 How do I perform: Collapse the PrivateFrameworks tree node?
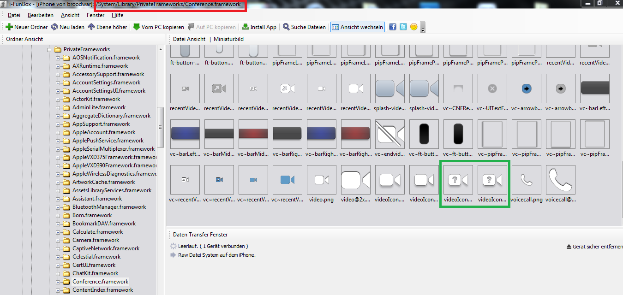tap(49, 49)
